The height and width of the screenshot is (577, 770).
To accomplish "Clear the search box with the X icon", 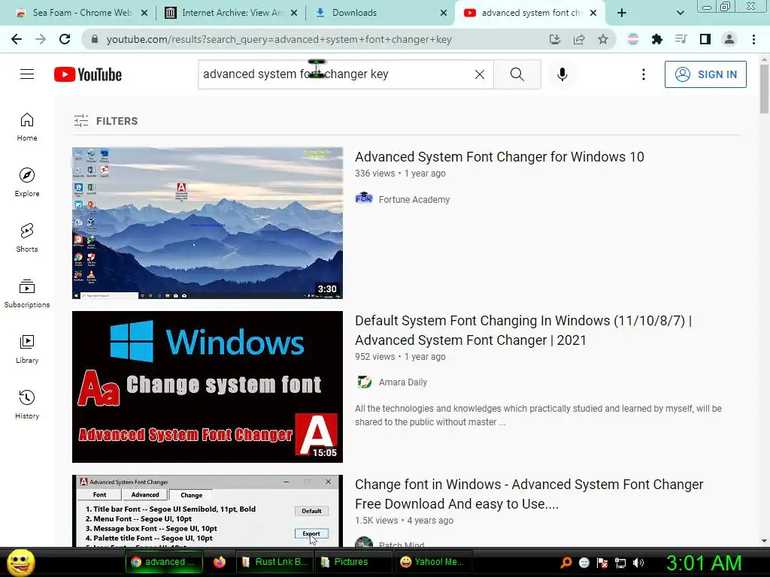I will 480,74.
